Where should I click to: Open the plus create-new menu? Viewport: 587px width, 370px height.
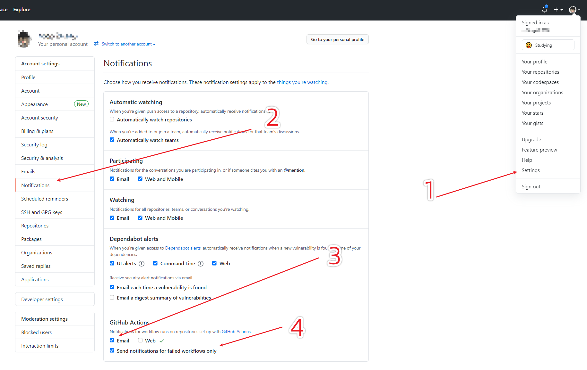pyautogui.click(x=558, y=10)
